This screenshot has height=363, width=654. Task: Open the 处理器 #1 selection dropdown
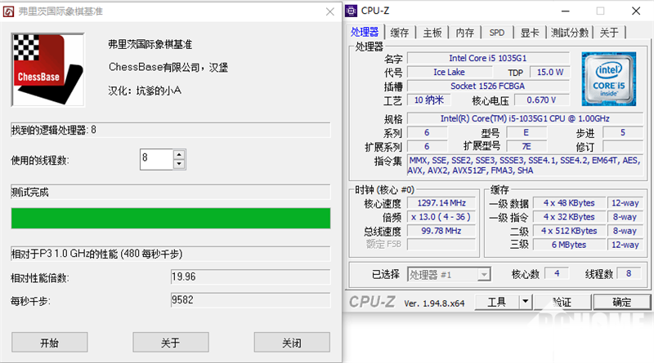(449, 274)
